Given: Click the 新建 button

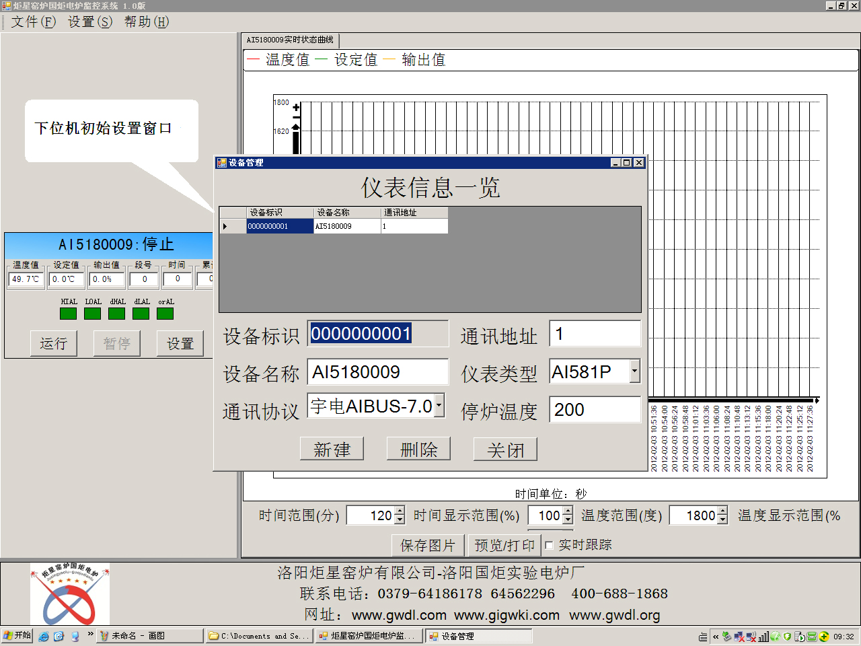Looking at the screenshot, I should [332, 450].
